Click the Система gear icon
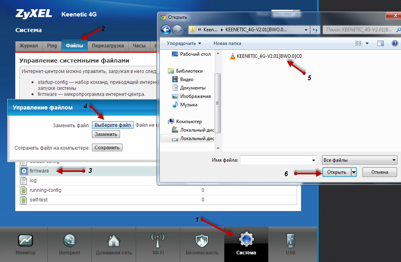401x262 pixels. (x=246, y=240)
